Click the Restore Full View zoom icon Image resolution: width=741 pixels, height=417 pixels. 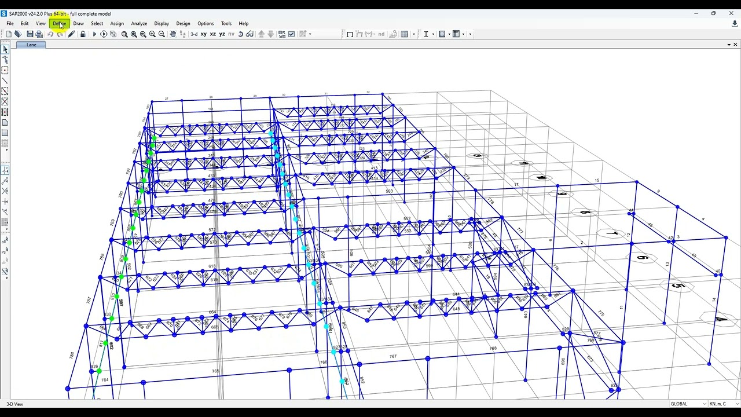tap(134, 34)
